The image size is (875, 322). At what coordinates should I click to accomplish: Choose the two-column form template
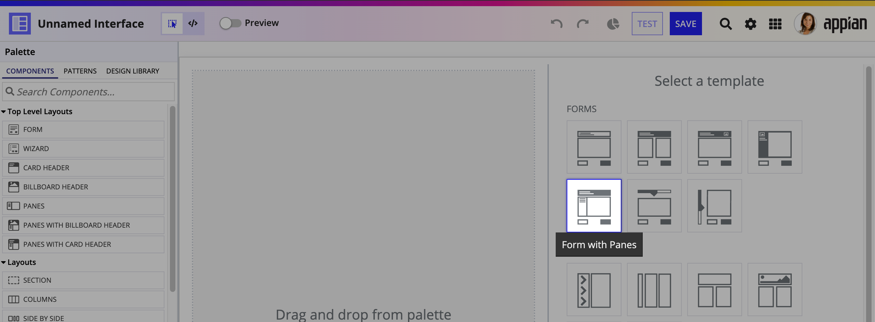pyautogui.click(x=654, y=147)
